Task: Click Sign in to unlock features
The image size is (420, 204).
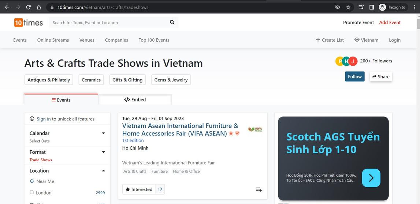Action: [44, 119]
